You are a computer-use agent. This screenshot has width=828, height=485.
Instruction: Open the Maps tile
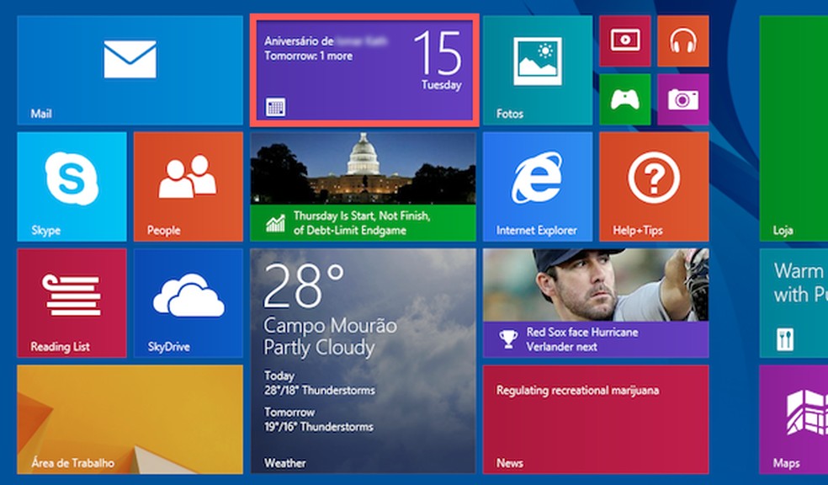[x=793, y=419]
